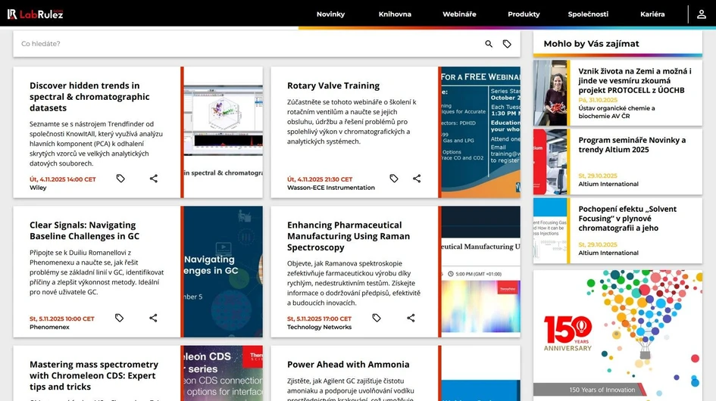Share the Rotary Valve Training webinar

[x=417, y=179]
